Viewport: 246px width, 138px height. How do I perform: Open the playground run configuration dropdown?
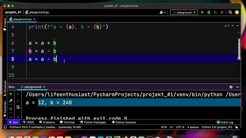[184, 12]
